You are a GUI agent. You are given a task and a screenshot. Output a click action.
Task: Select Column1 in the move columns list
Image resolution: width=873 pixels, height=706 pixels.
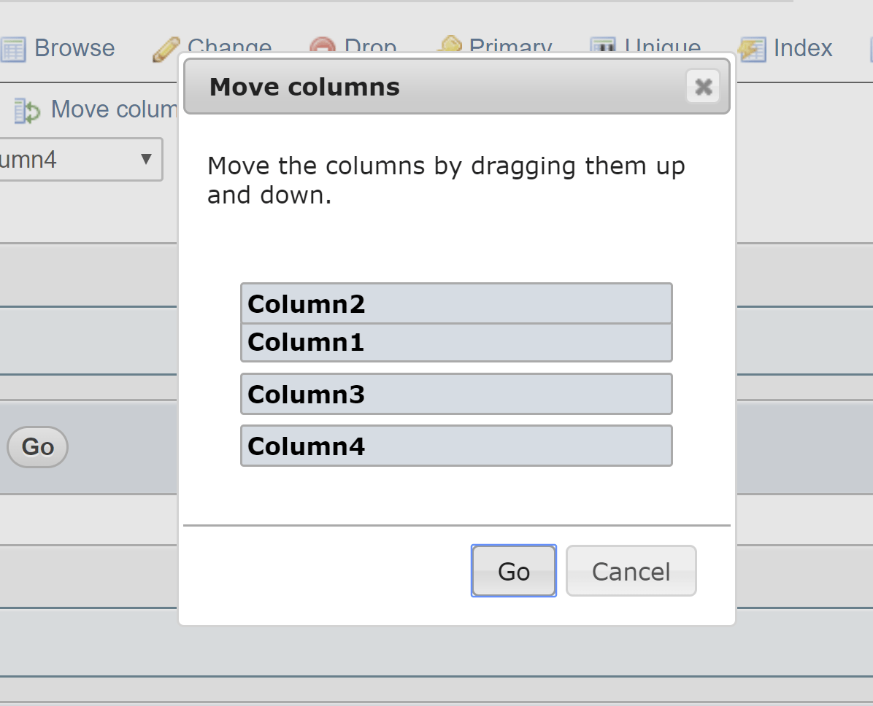(455, 342)
